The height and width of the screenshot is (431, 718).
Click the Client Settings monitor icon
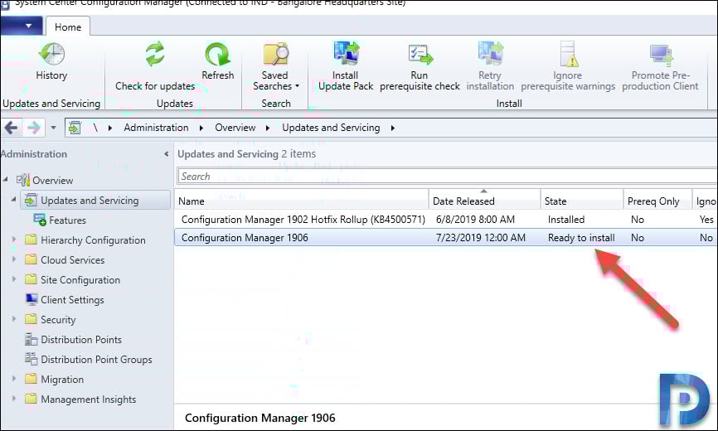pos(32,299)
